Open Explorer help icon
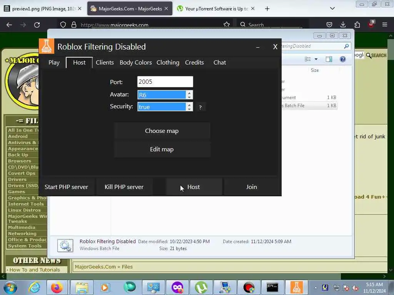The width and height of the screenshot is (394, 295). [343, 59]
